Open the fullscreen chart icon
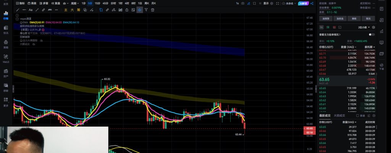Screen dimensions: 391x153 pos(254,3)
